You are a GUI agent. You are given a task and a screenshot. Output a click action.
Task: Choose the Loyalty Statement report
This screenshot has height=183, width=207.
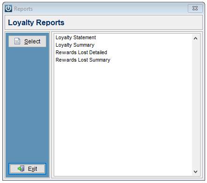pyautogui.click(x=76, y=37)
